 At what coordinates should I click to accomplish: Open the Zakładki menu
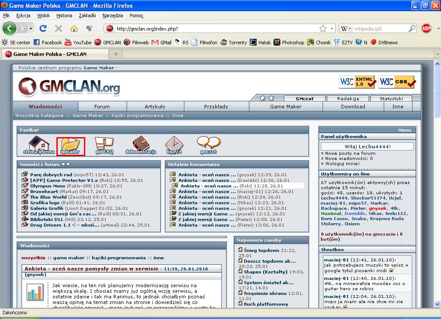click(x=87, y=15)
